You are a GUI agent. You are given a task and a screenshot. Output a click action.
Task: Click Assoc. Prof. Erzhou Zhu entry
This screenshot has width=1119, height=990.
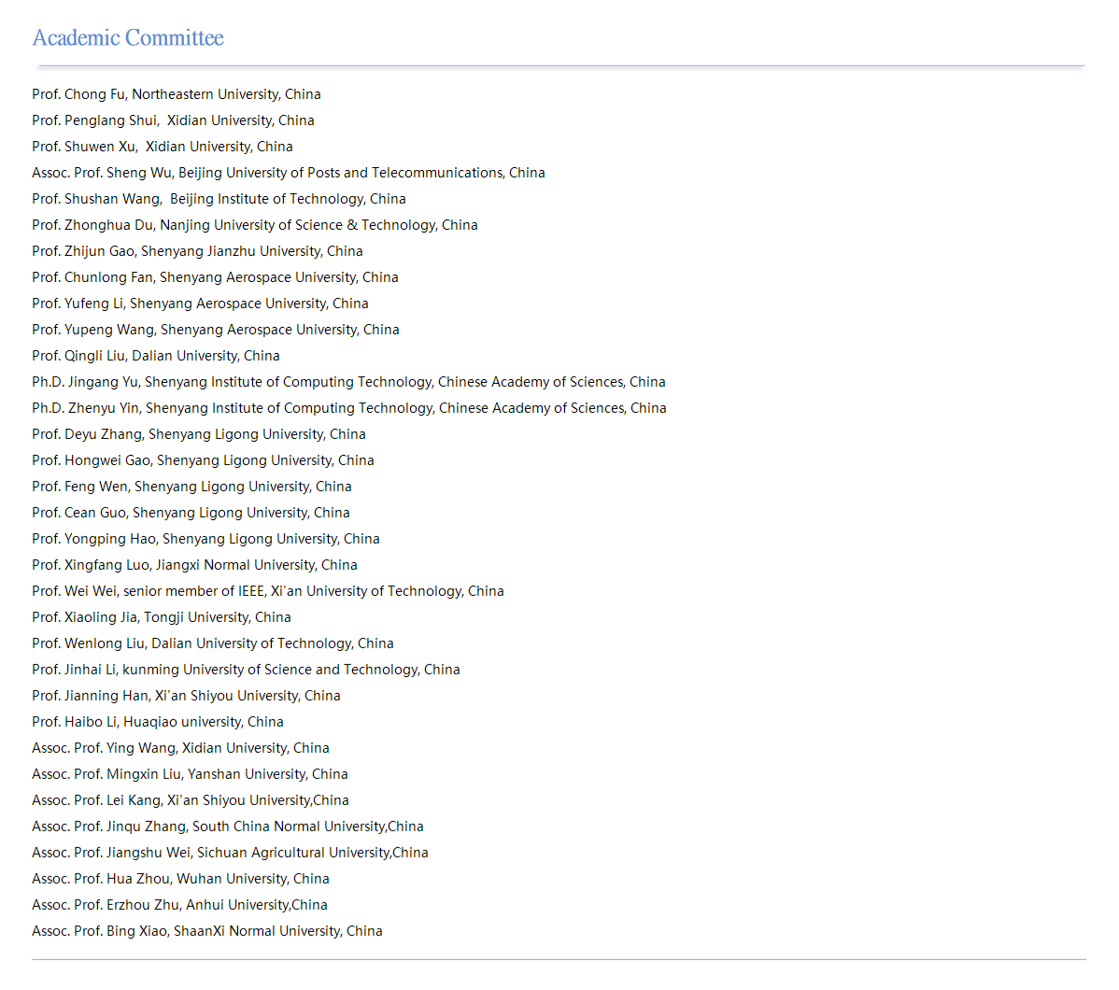(180, 906)
